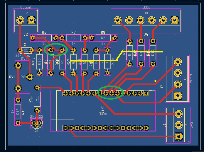Select the square pad of J2 Output connector
204x152 pixels.
click(x=31, y=20)
